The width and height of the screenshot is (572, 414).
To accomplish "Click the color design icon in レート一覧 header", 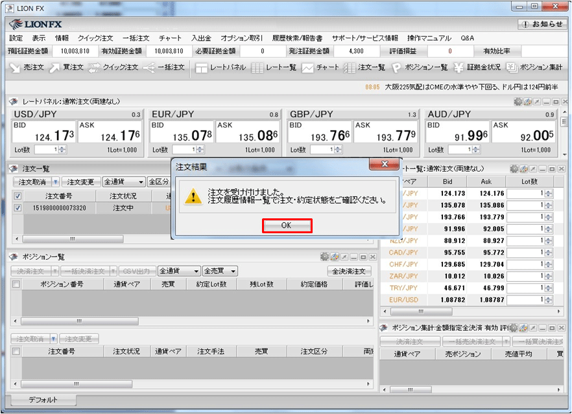I will click(524, 168).
